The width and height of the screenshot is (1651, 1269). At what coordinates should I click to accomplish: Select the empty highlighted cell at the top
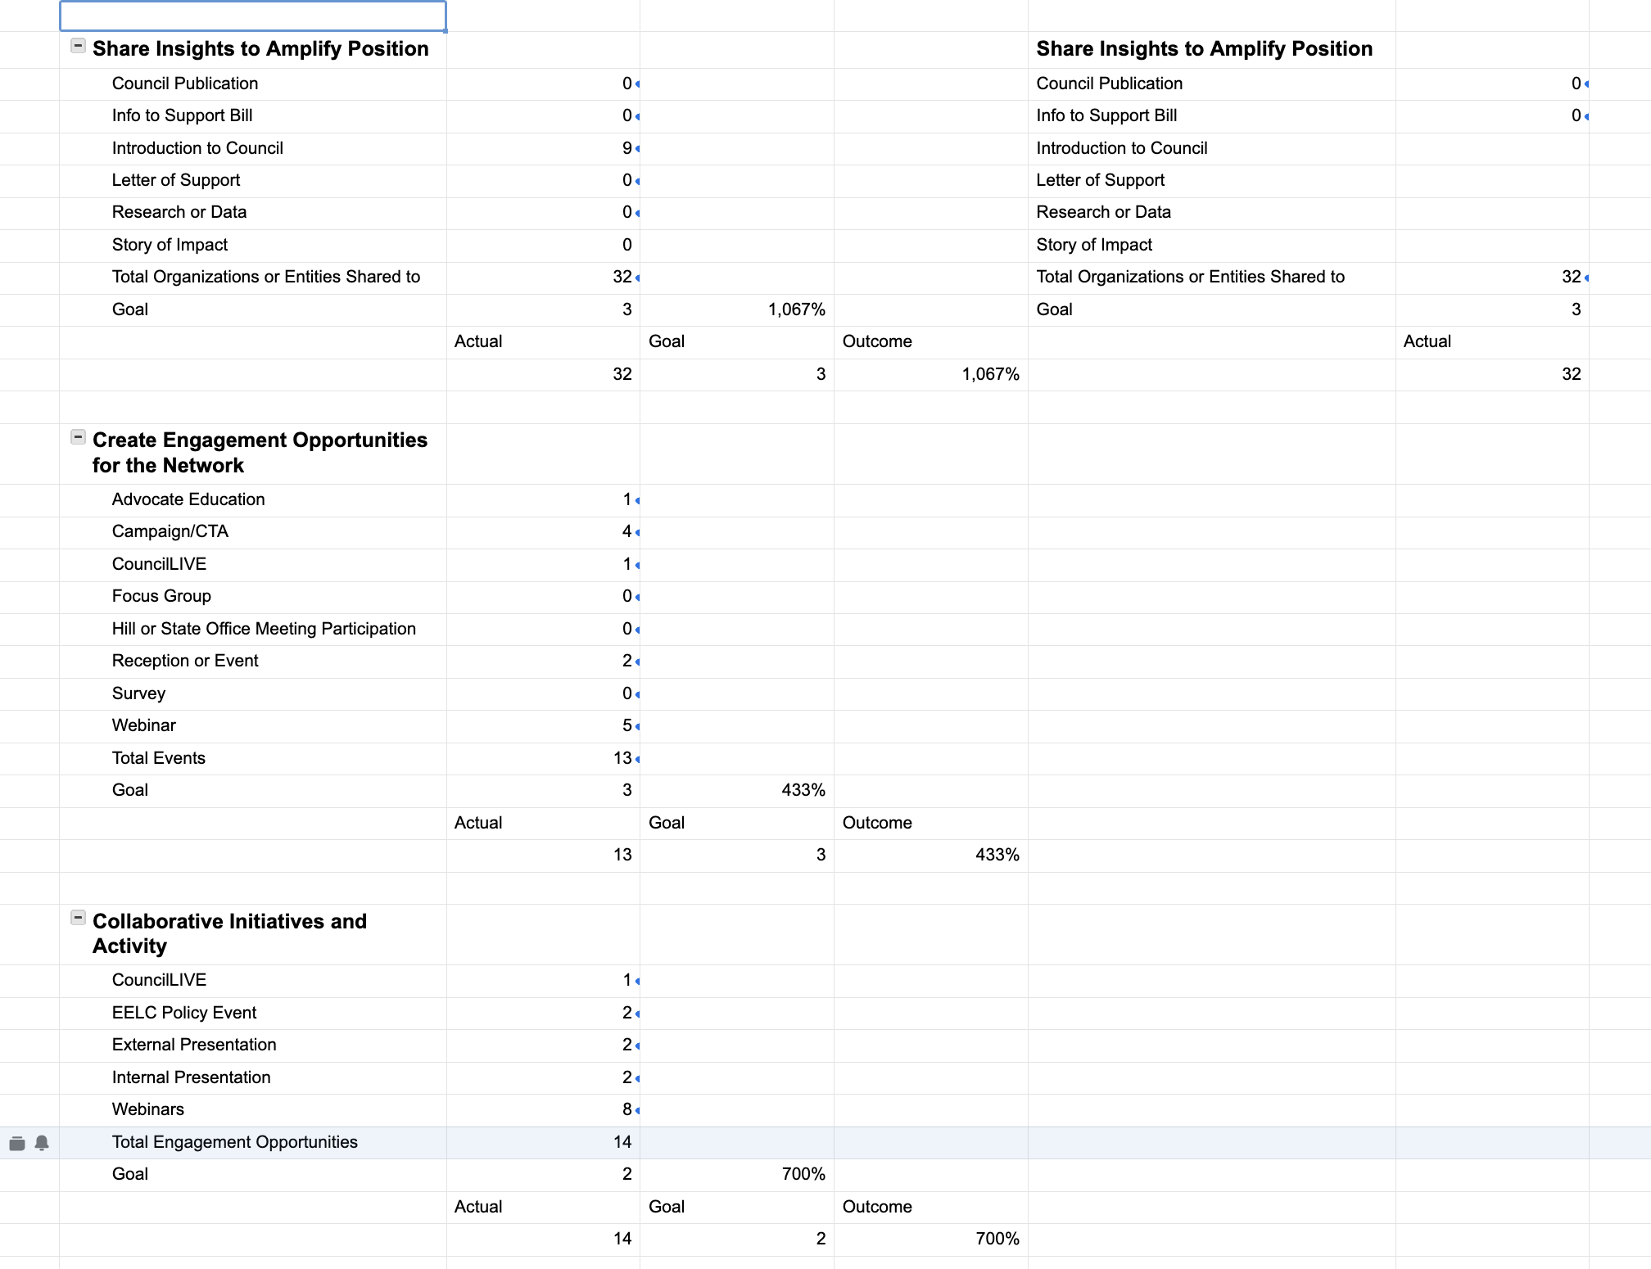coord(253,16)
